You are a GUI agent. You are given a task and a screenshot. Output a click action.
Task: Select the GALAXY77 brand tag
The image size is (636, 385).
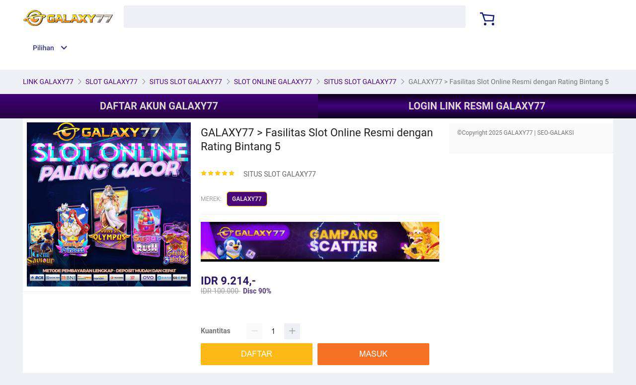click(247, 199)
